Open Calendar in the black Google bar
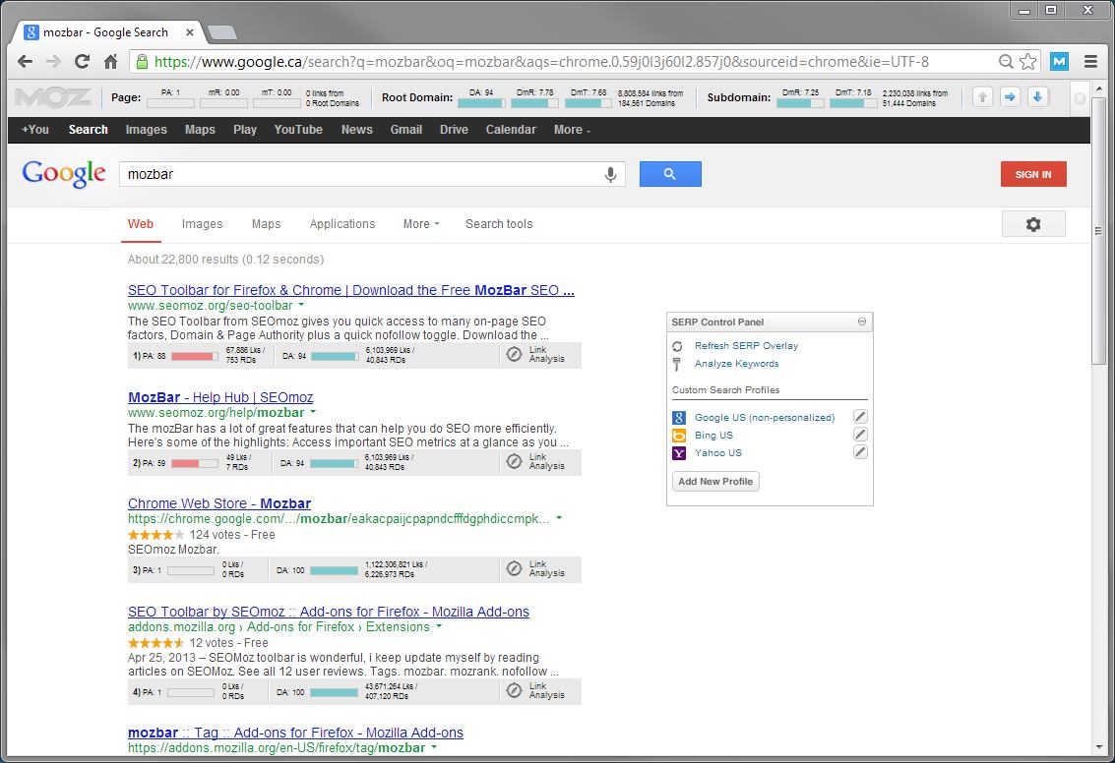Image resolution: width=1115 pixels, height=763 pixels. pyautogui.click(x=511, y=130)
